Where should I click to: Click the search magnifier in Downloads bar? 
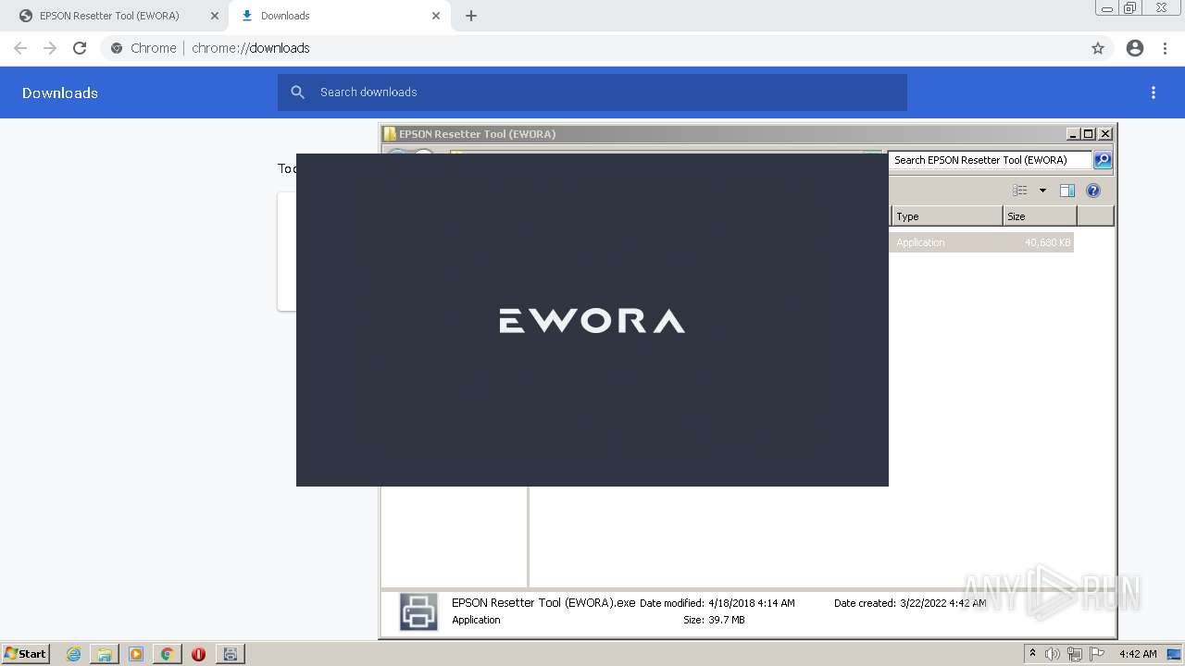(x=298, y=92)
